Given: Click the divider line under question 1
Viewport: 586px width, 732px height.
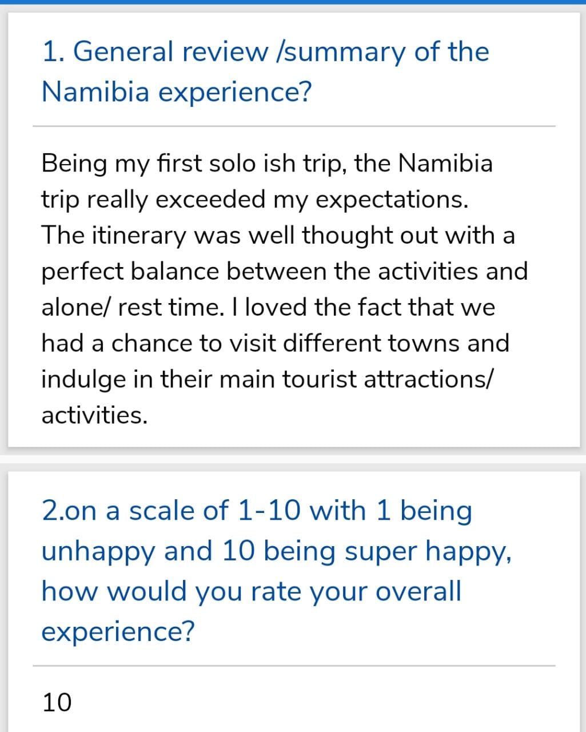Looking at the screenshot, I should pyautogui.click(x=294, y=126).
